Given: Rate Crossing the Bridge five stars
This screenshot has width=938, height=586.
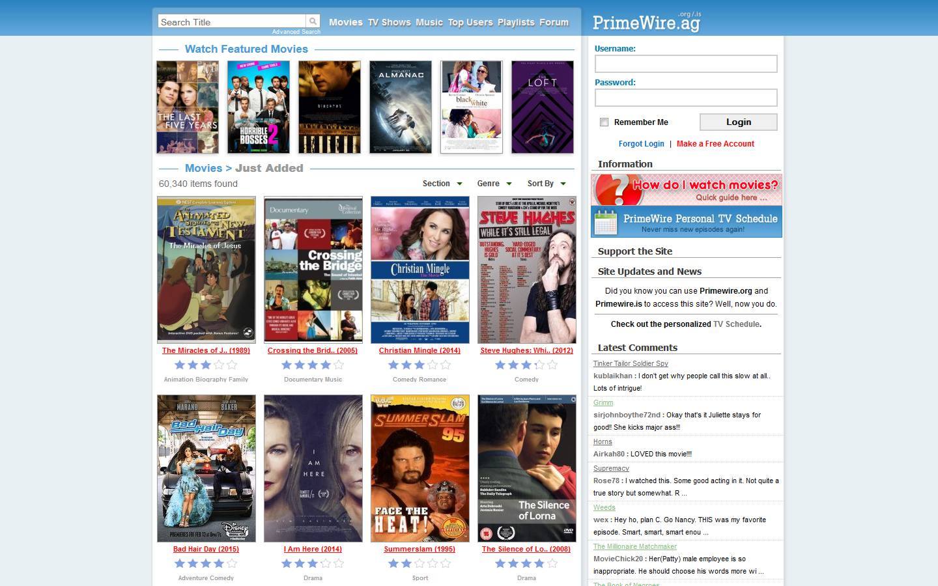Looking at the screenshot, I should [339, 365].
